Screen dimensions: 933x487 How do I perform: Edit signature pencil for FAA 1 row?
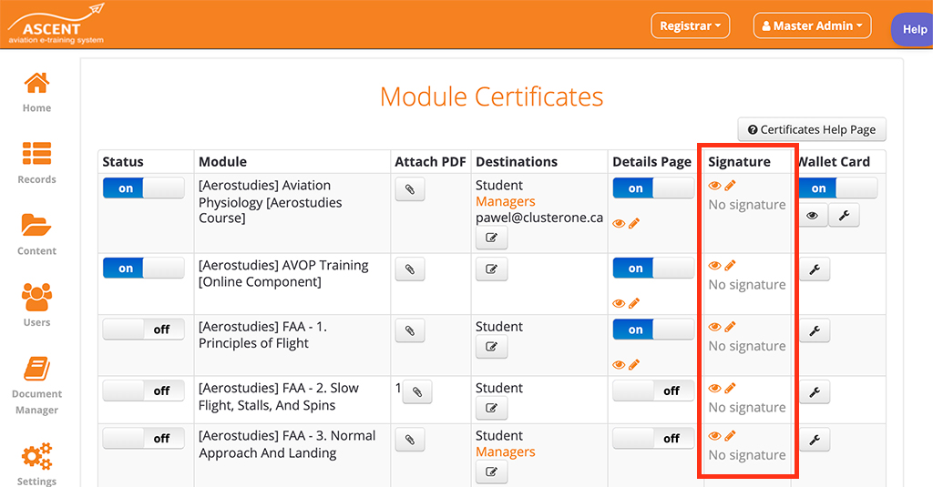point(730,327)
